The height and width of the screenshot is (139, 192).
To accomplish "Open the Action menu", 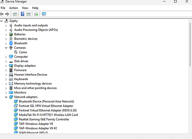I will (x=13, y=8).
